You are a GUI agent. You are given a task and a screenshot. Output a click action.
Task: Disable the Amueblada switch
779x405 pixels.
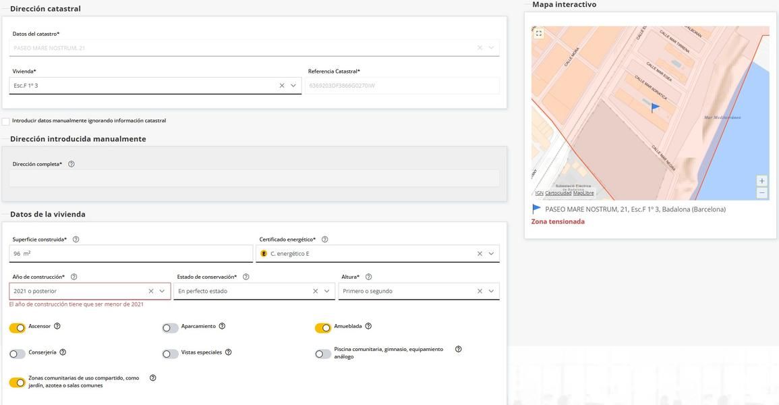pos(323,328)
